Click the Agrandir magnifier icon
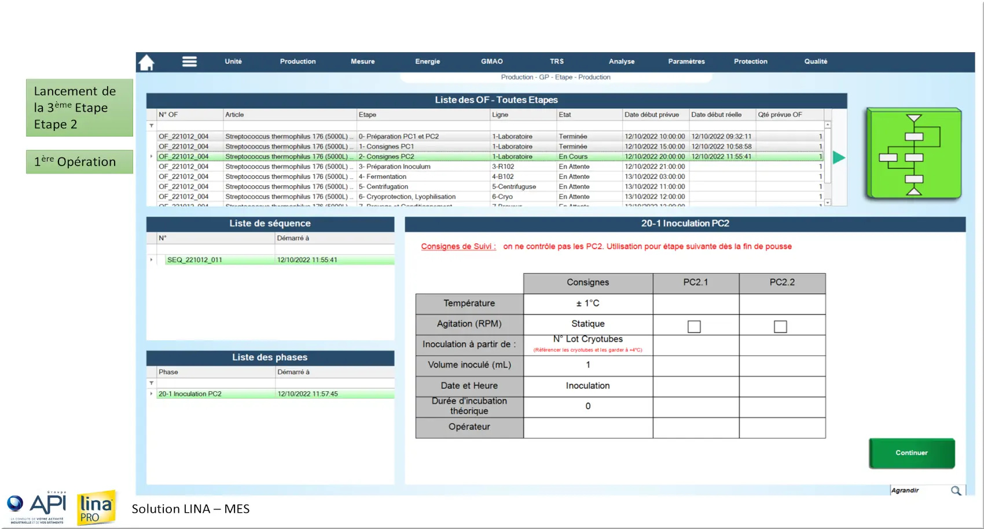 [x=956, y=491]
